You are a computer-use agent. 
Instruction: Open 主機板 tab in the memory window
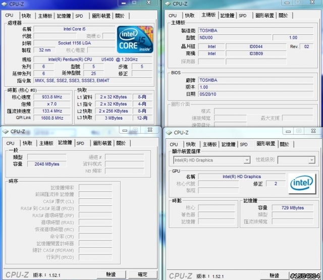click(46, 143)
